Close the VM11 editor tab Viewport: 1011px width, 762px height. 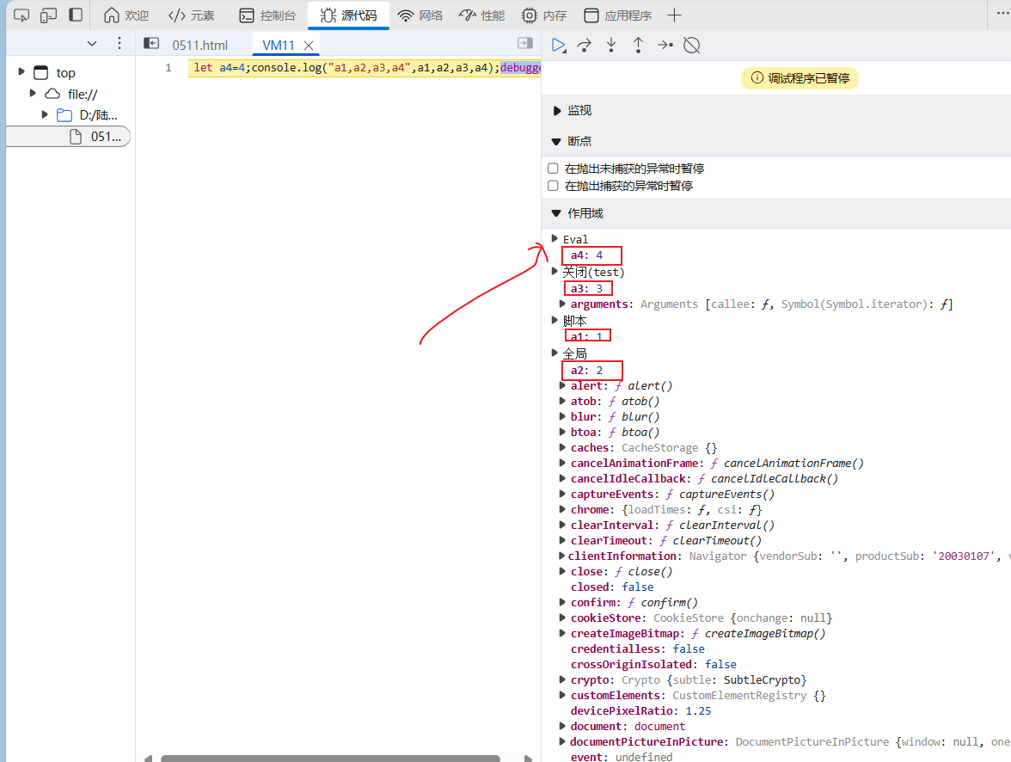[x=309, y=46]
